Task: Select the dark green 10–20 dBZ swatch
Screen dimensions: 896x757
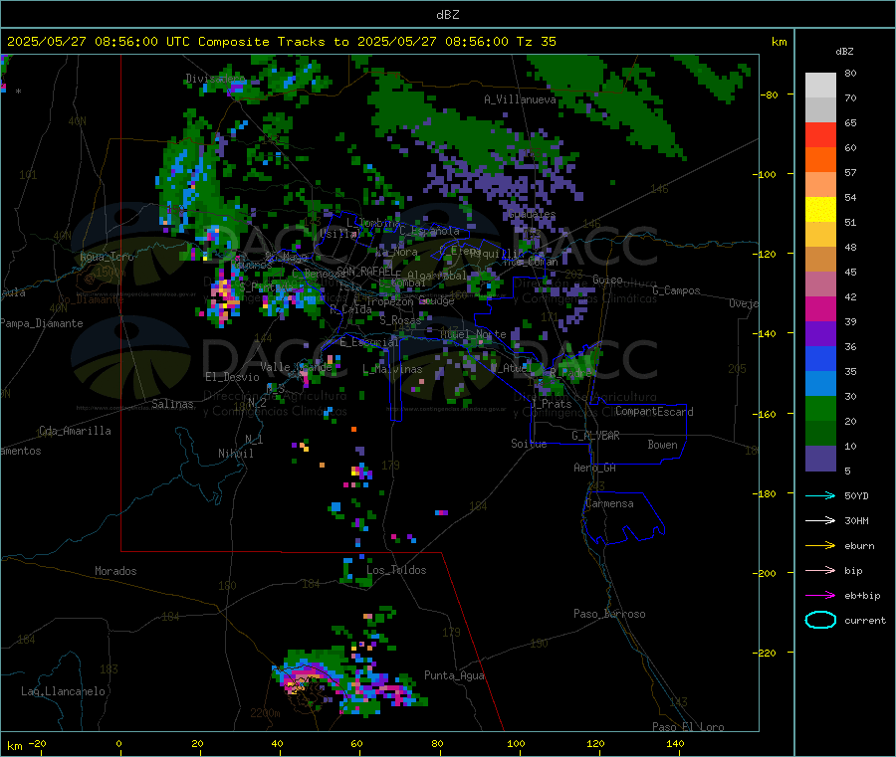Action: click(820, 434)
